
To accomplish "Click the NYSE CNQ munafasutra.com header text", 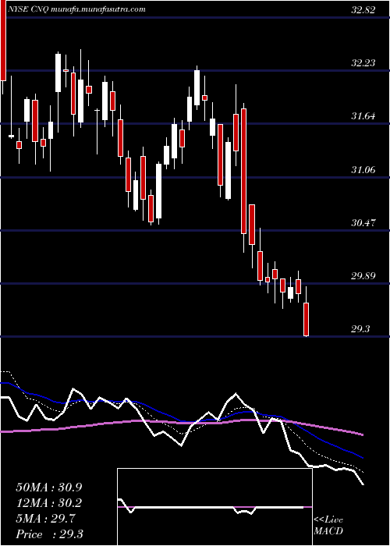I will (x=76, y=9).
